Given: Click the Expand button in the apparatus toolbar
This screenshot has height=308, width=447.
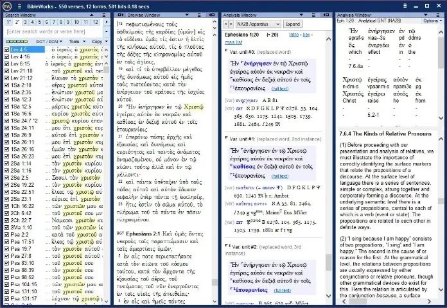Looking at the screenshot, I should pos(292,24).
